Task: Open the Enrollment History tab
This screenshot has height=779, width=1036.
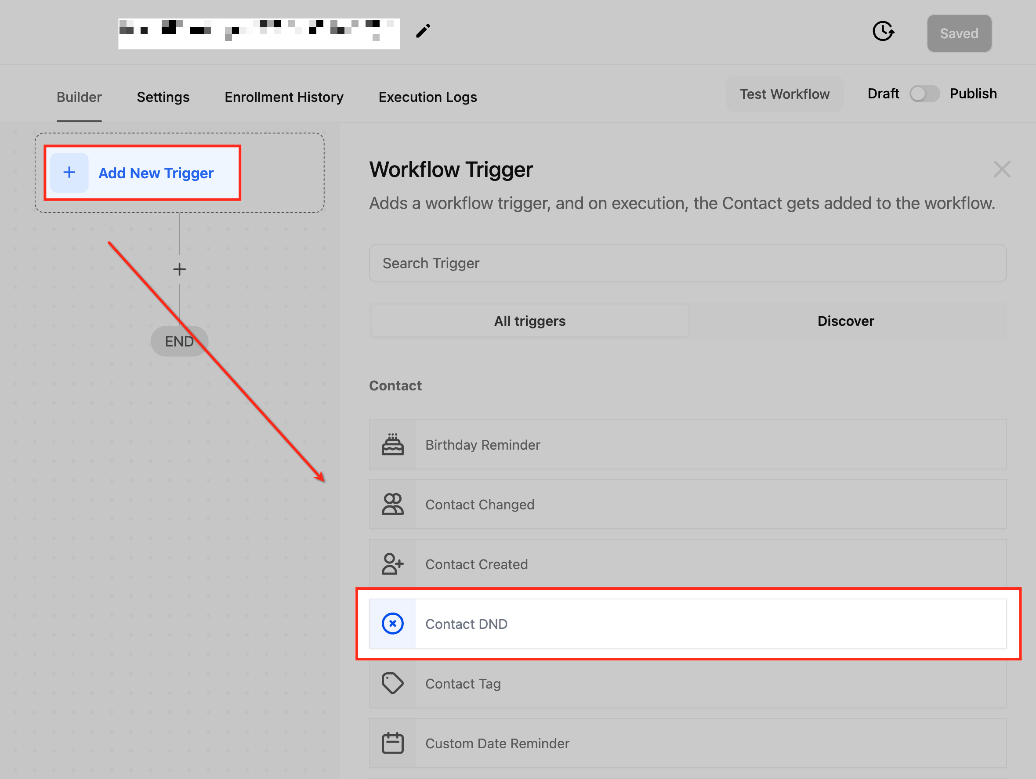Action: pyautogui.click(x=284, y=97)
